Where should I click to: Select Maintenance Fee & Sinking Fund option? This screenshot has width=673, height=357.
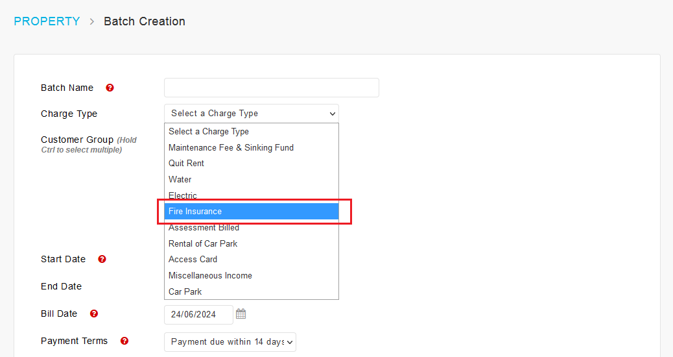coord(252,148)
